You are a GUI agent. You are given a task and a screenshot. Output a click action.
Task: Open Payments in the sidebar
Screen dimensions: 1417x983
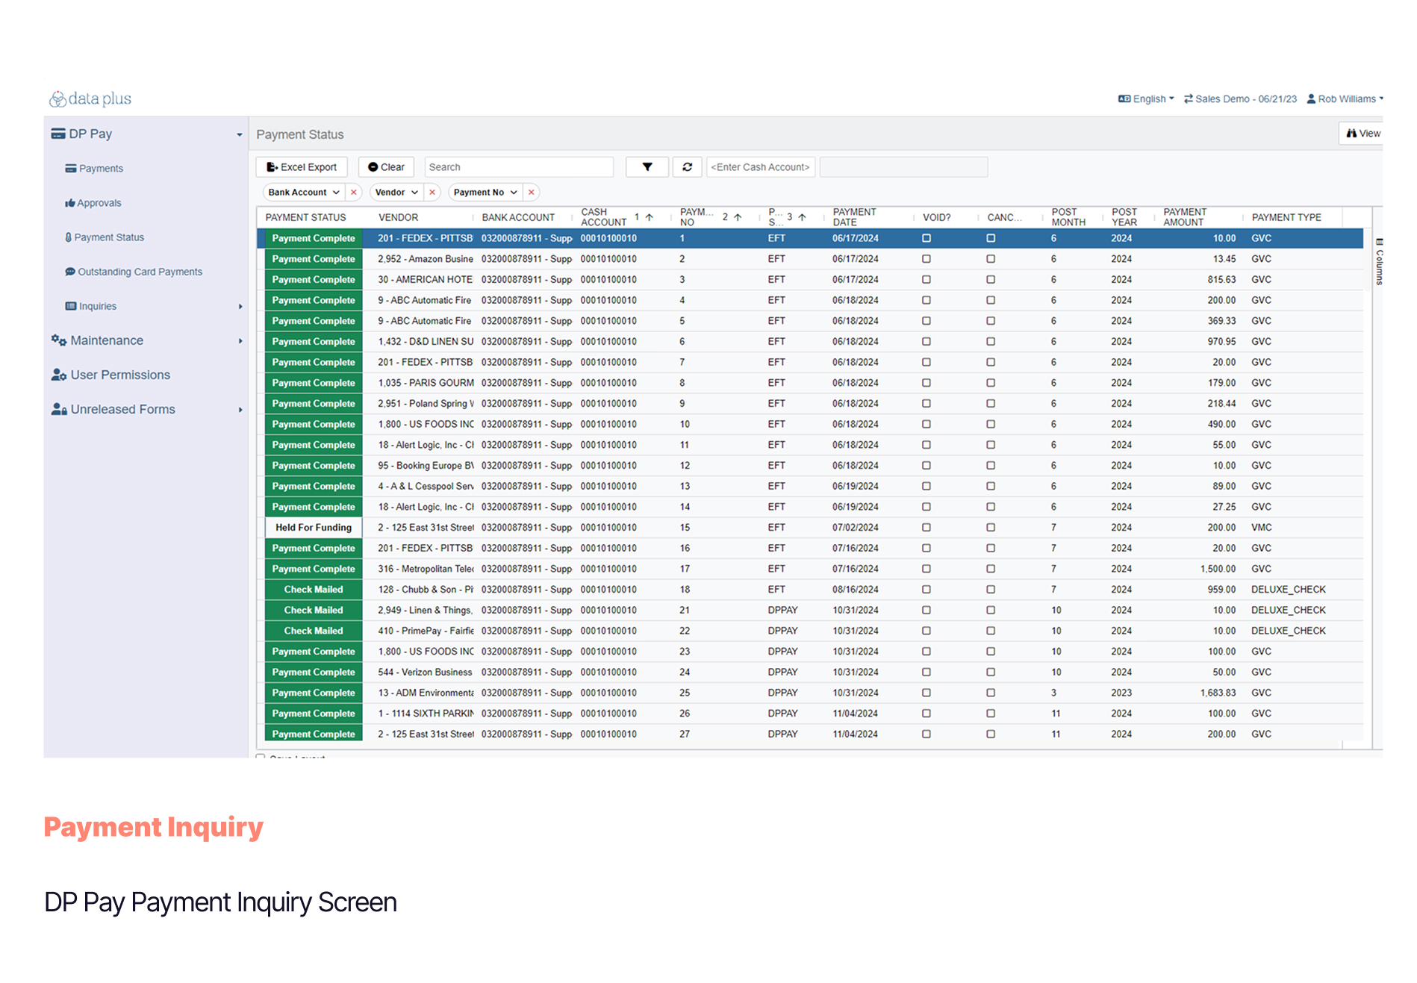tap(94, 169)
